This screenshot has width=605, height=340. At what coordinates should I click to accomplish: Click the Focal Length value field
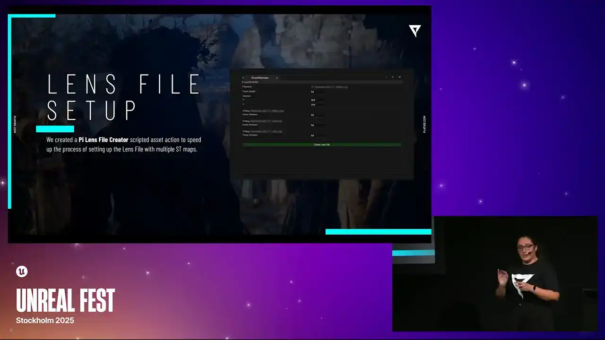point(317,92)
